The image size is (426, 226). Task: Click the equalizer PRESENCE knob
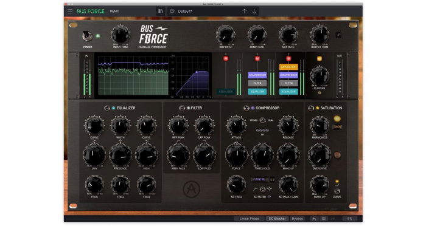pos(120,155)
